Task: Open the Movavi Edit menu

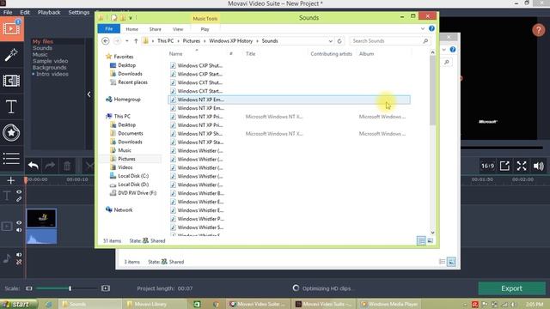Action: (x=25, y=12)
